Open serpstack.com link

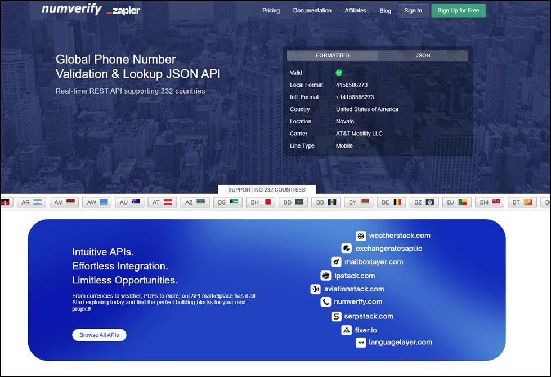(x=369, y=316)
